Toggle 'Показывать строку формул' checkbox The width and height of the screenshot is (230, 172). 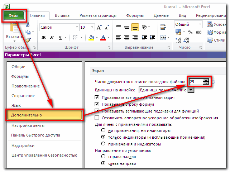97,104
